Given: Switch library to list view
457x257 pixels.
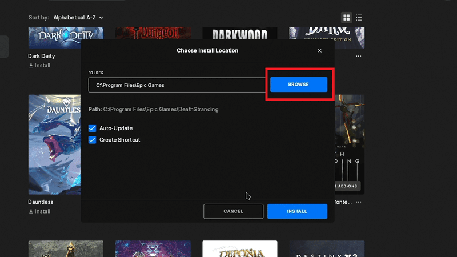Looking at the screenshot, I should click(359, 18).
